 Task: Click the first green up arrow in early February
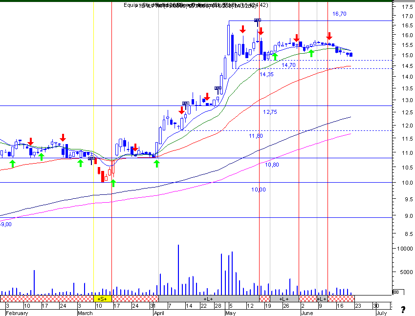click(x=12, y=164)
